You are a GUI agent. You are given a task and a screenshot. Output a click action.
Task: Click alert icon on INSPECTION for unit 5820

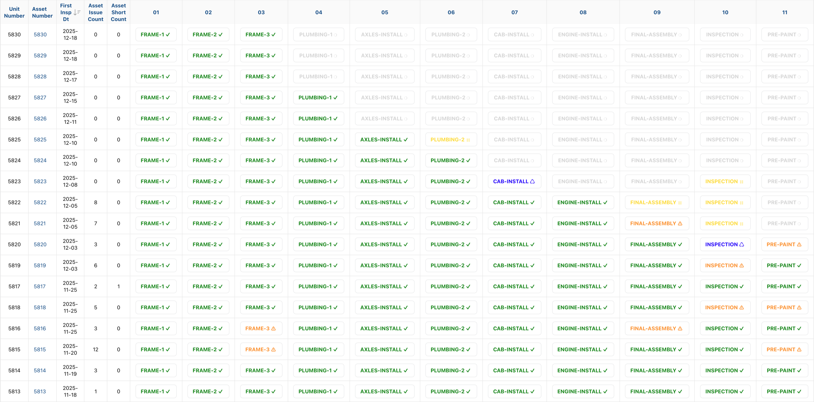click(742, 245)
